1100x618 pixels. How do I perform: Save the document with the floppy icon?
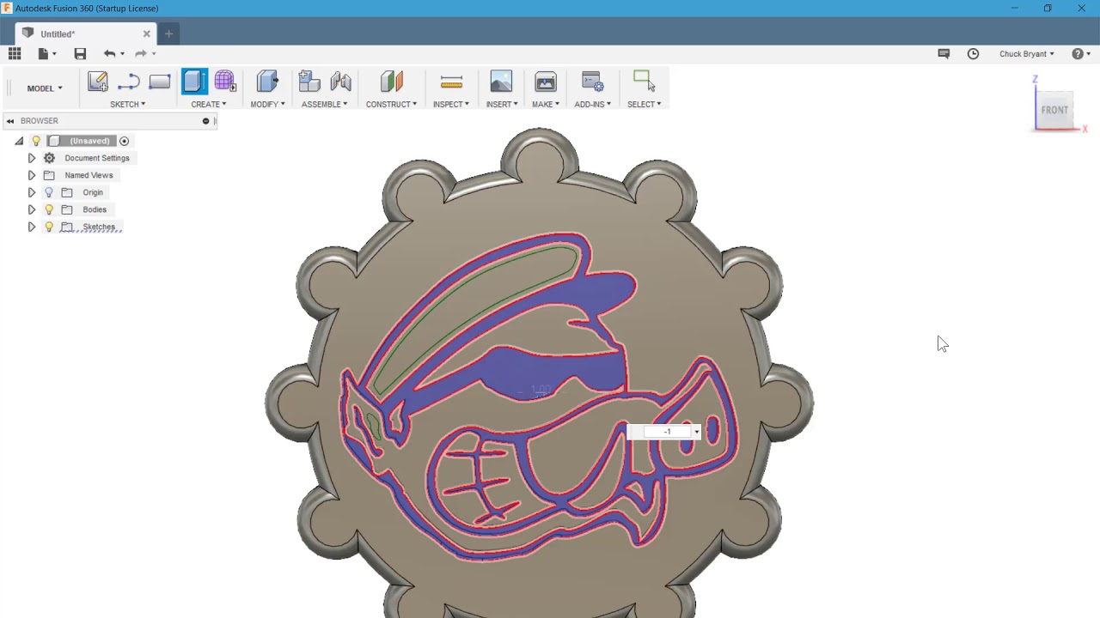[80, 53]
